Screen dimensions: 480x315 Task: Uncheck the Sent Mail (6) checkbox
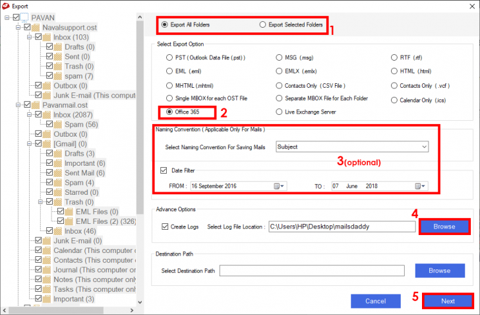pyautogui.click(x=49, y=172)
